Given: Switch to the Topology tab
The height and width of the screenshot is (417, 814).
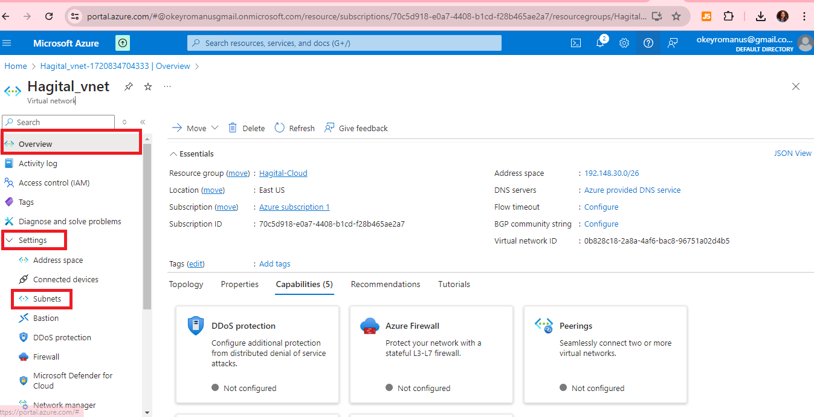Looking at the screenshot, I should (186, 284).
